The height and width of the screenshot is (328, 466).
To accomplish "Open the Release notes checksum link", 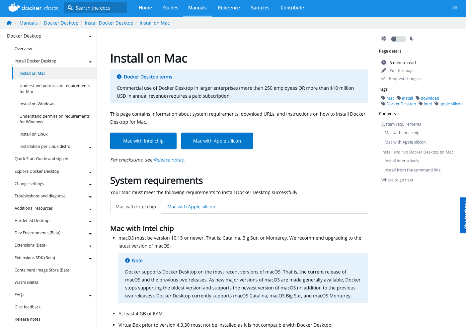I will click(169, 160).
